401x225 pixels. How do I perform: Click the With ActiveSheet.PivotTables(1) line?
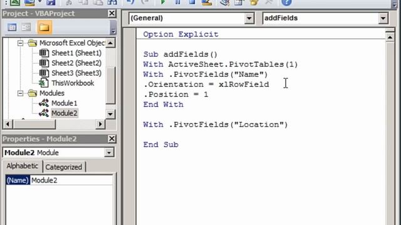pyautogui.click(x=221, y=64)
